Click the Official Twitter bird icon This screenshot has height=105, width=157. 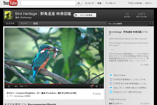[111, 75]
